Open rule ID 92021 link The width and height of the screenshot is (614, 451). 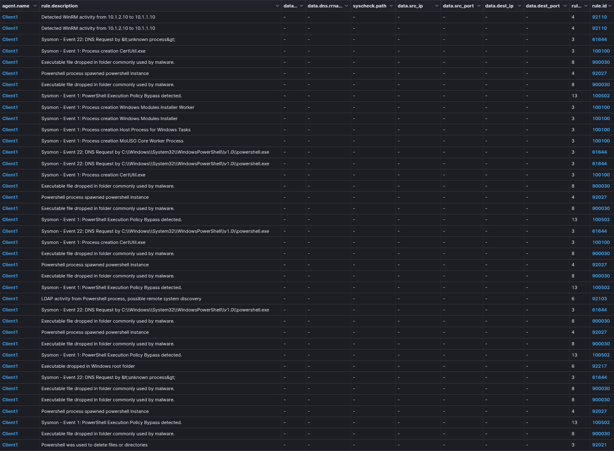(599, 445)
